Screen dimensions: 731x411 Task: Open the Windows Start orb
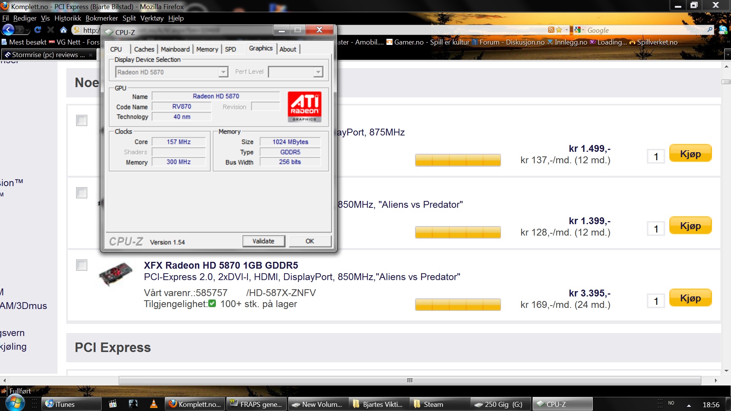15,403
